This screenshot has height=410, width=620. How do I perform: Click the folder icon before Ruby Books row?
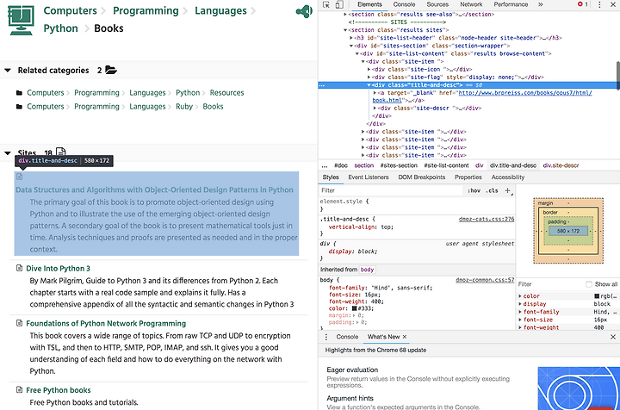[19, 107]
